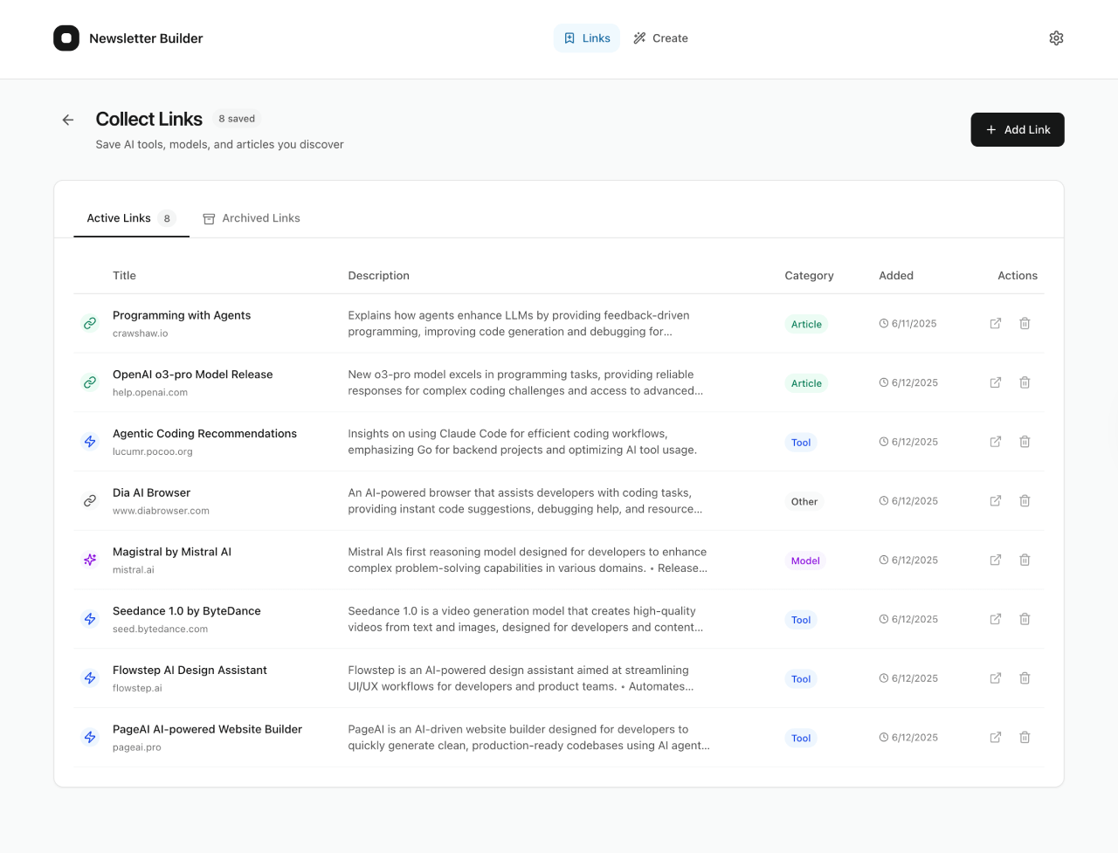Delete the Programming with Agents link
1118x853 pixels.
[1025, 323]
